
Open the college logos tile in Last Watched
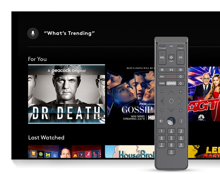pos(64,152)
